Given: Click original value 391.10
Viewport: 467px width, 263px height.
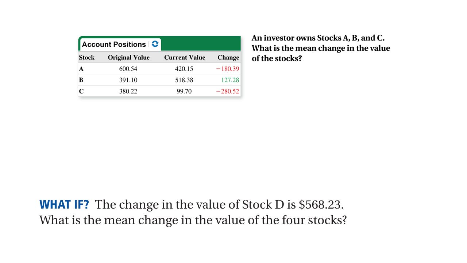Looking at the screenshot, I should (128, 80).
